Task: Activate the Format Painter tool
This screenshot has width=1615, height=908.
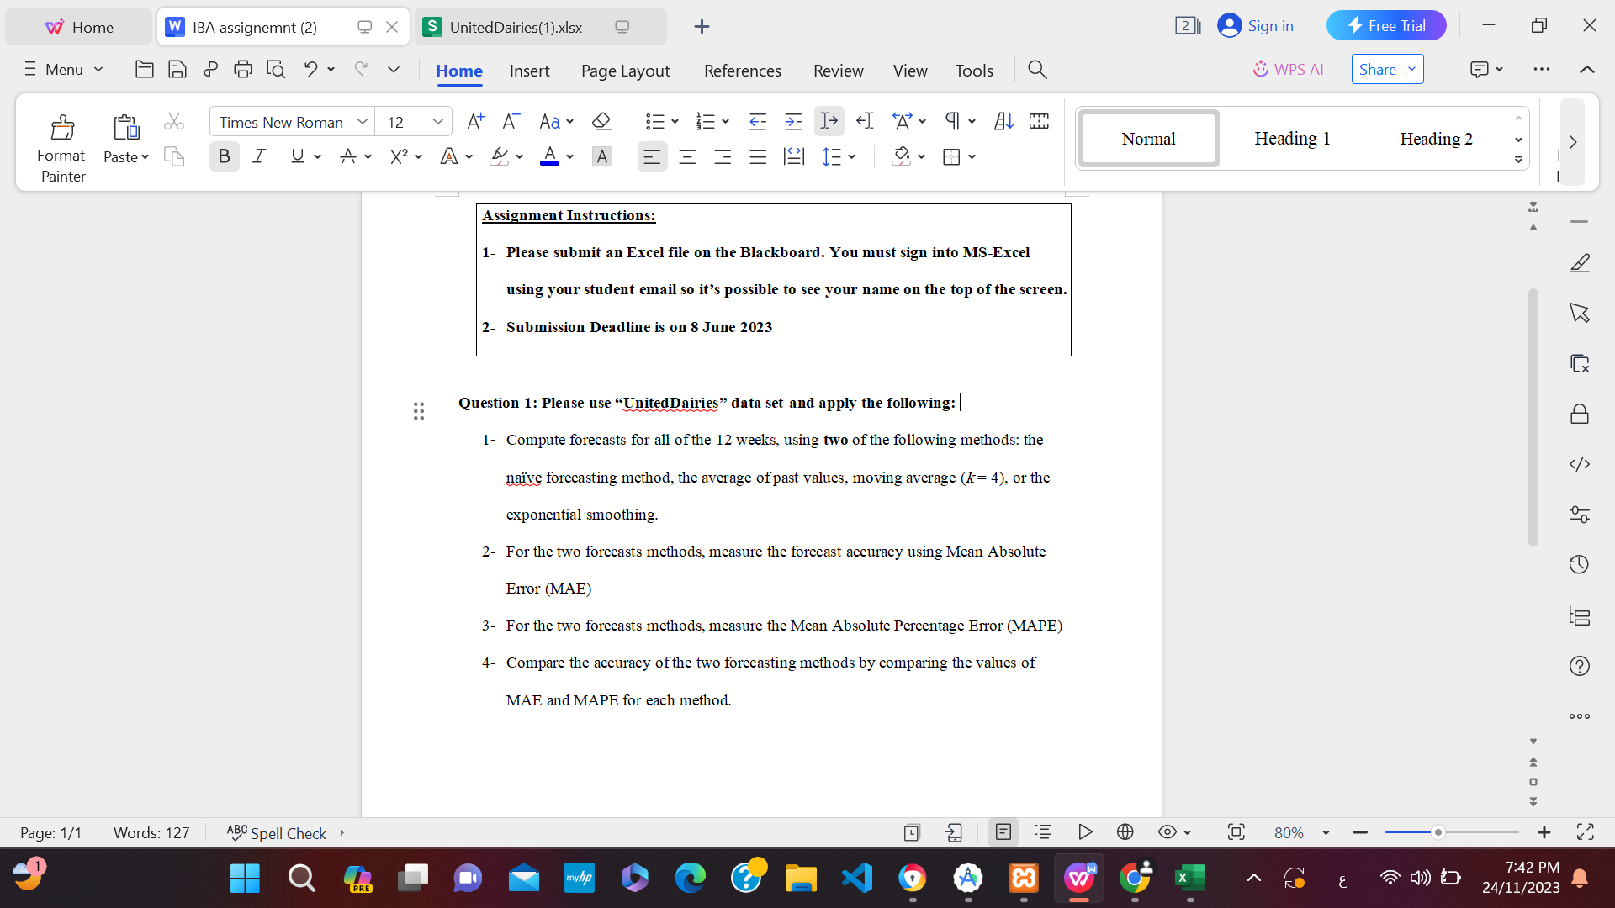Action: coord(61,143)
